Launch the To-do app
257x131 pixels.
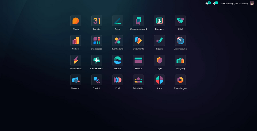[117, 21]
